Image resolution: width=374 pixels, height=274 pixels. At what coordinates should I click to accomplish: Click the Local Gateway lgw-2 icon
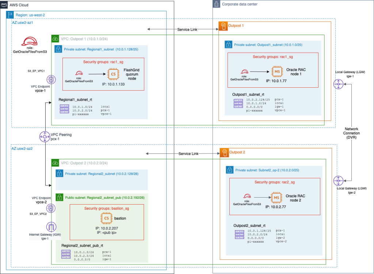pos(338,180)
